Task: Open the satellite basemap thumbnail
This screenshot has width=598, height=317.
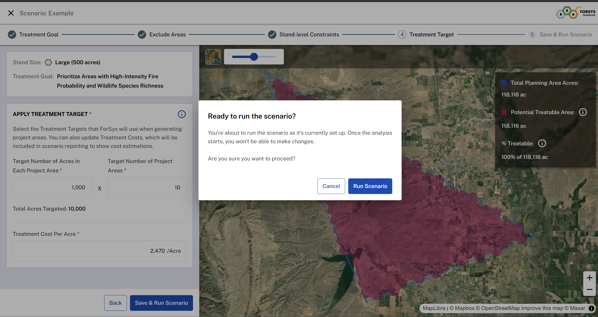Action: (213, 57)
